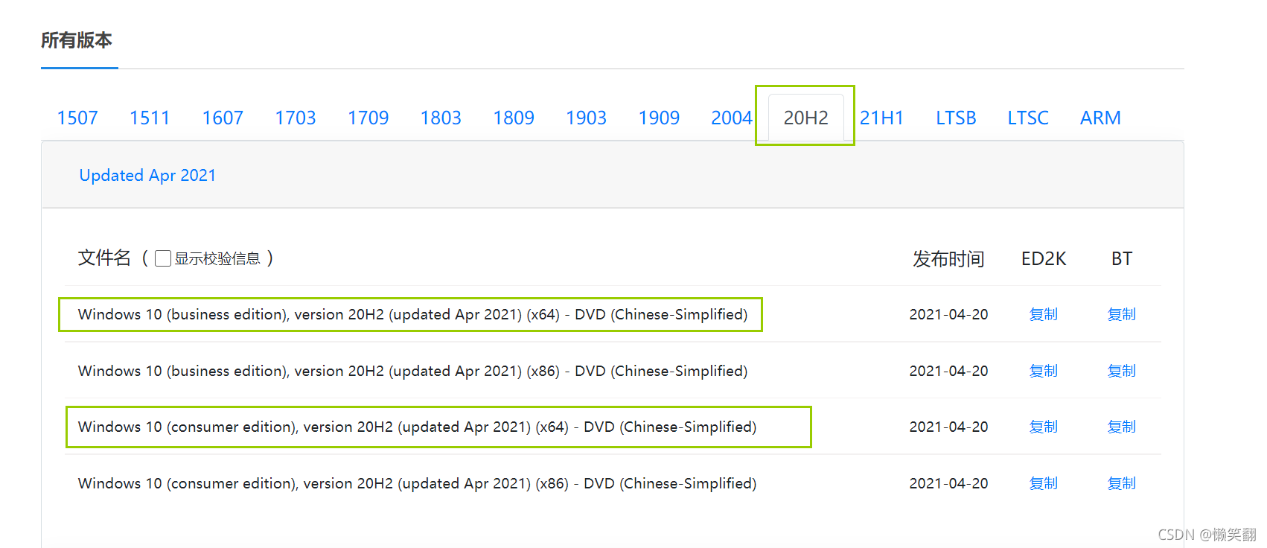Switch to the 1709 version tab

coord(368,118)
